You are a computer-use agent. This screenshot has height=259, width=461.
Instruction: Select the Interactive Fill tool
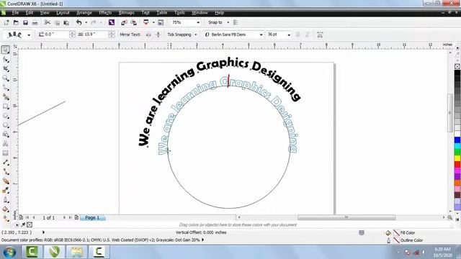6,218
